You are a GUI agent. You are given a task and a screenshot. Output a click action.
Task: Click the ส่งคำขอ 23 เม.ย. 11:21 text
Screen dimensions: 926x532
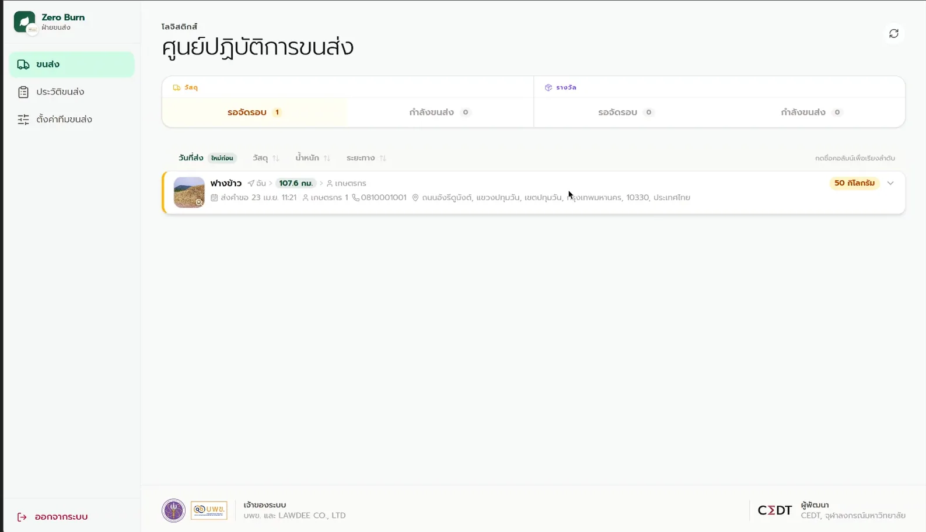[258, 198]
